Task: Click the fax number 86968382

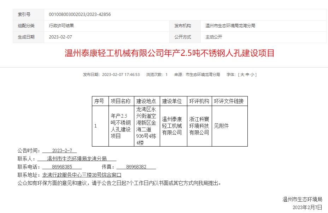Action: pos(136,167)
